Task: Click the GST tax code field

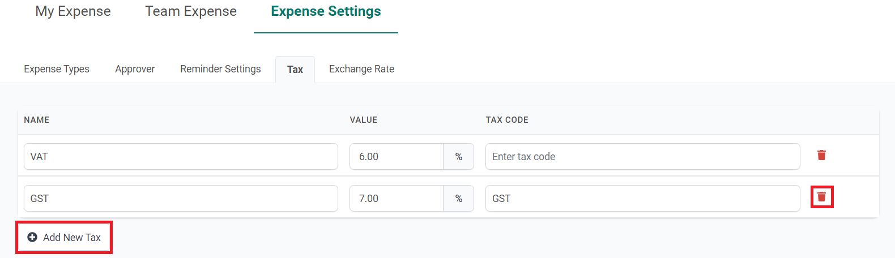Action: coord(642,199)
